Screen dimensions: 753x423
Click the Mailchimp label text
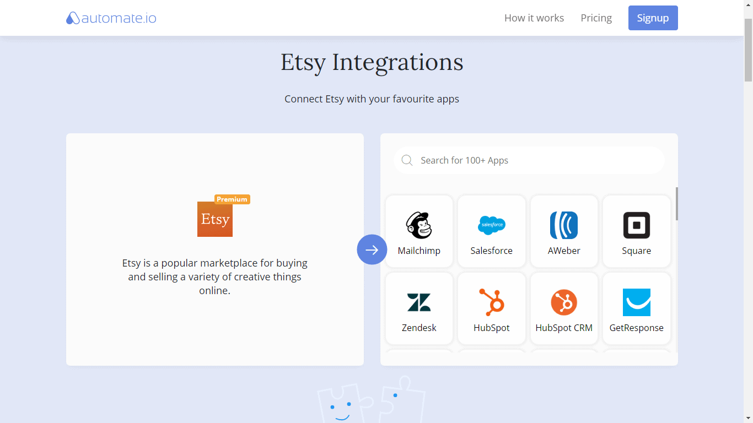pos(419,251)
